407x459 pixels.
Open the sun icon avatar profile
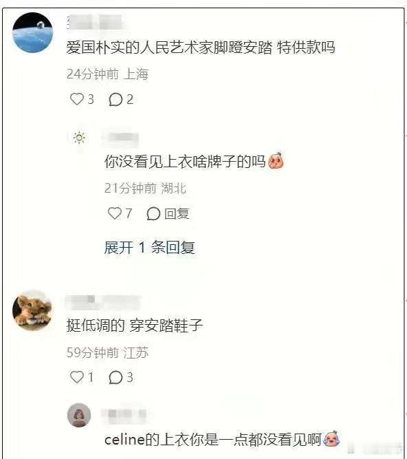(x=79, y=138)
